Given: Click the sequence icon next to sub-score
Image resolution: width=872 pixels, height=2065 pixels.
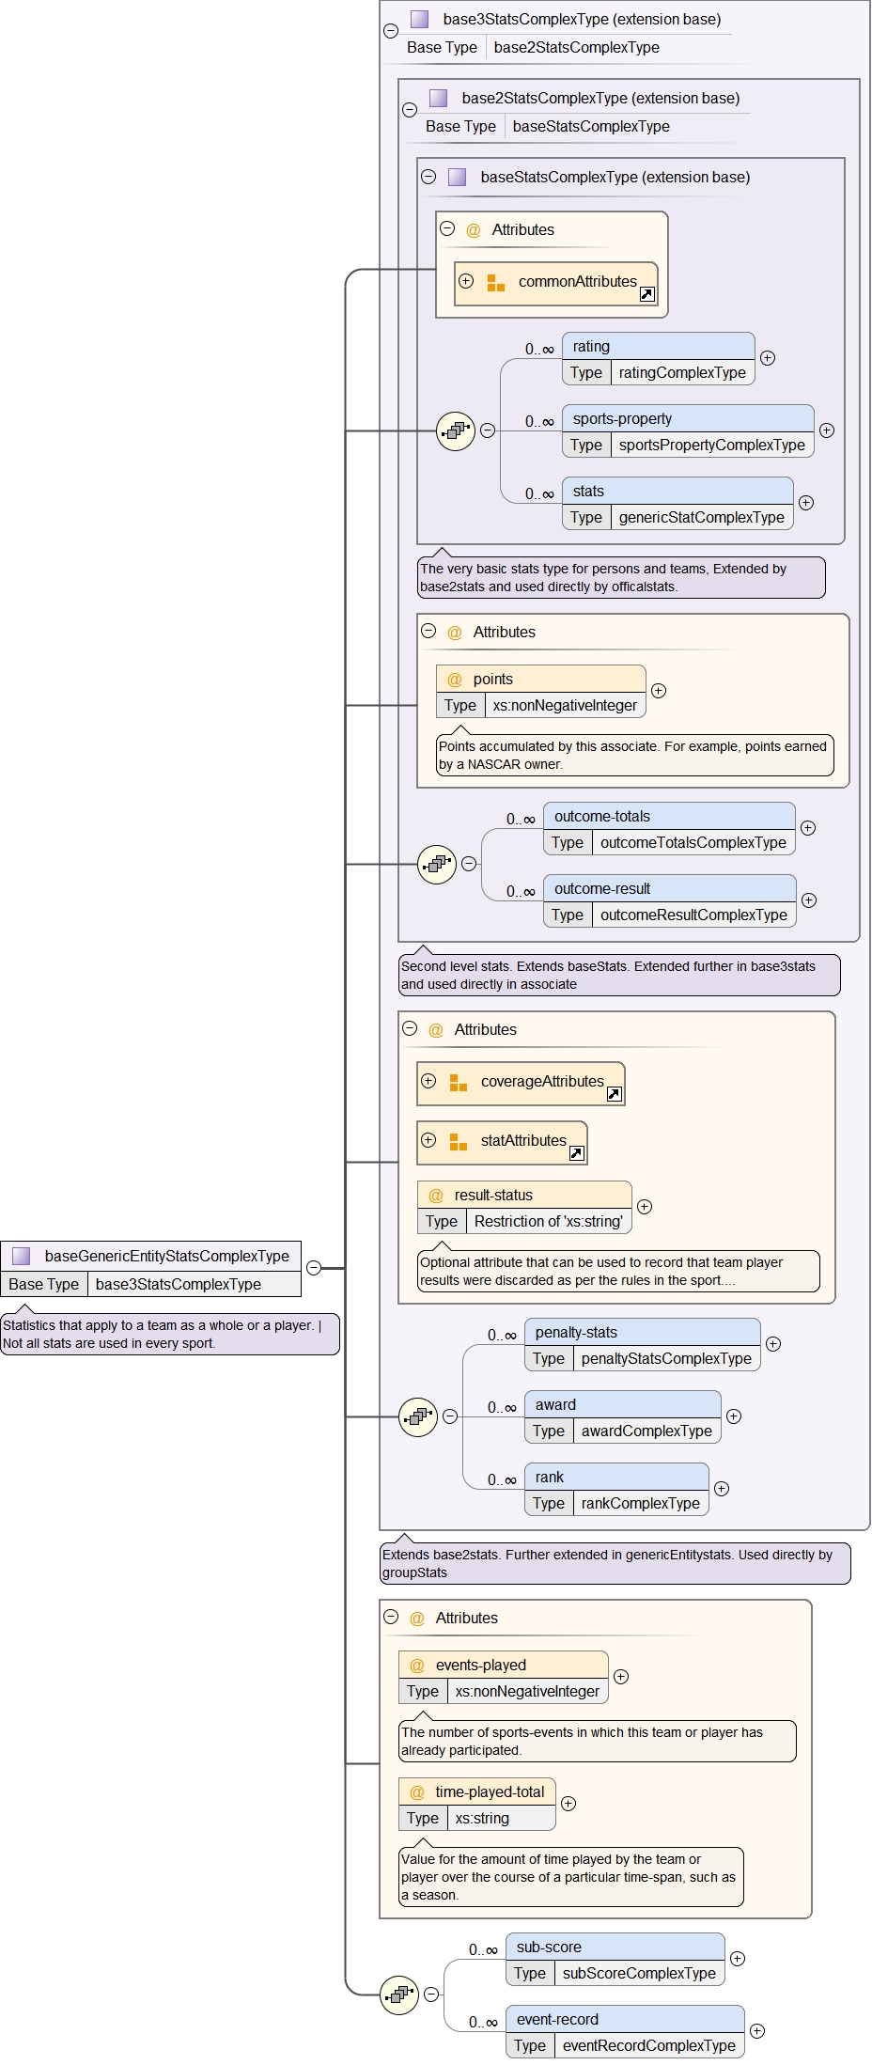Looking at the screenshot, I should click(399, 1994).
